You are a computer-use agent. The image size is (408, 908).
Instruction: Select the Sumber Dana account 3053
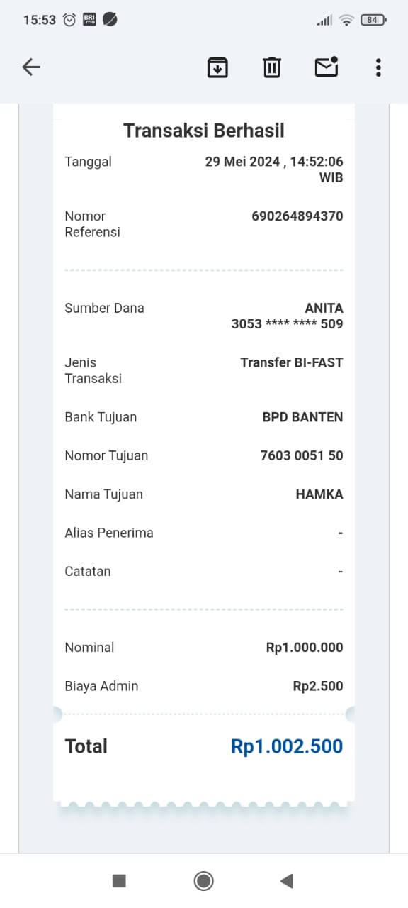(x=287, y=323)
